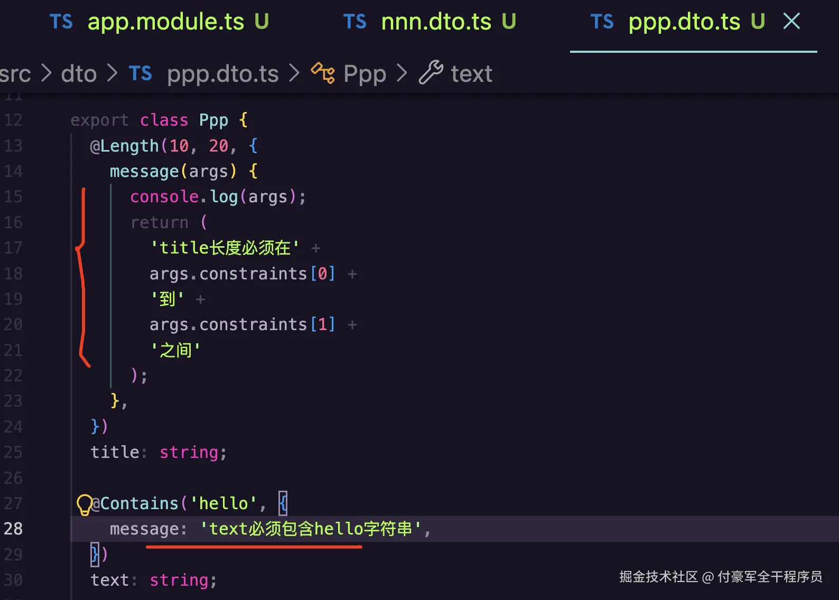Click the highlighted opening brace on line 27
The height and width of the screenshot is (600, 839).
pyautogui.click(x=283, y=503)
